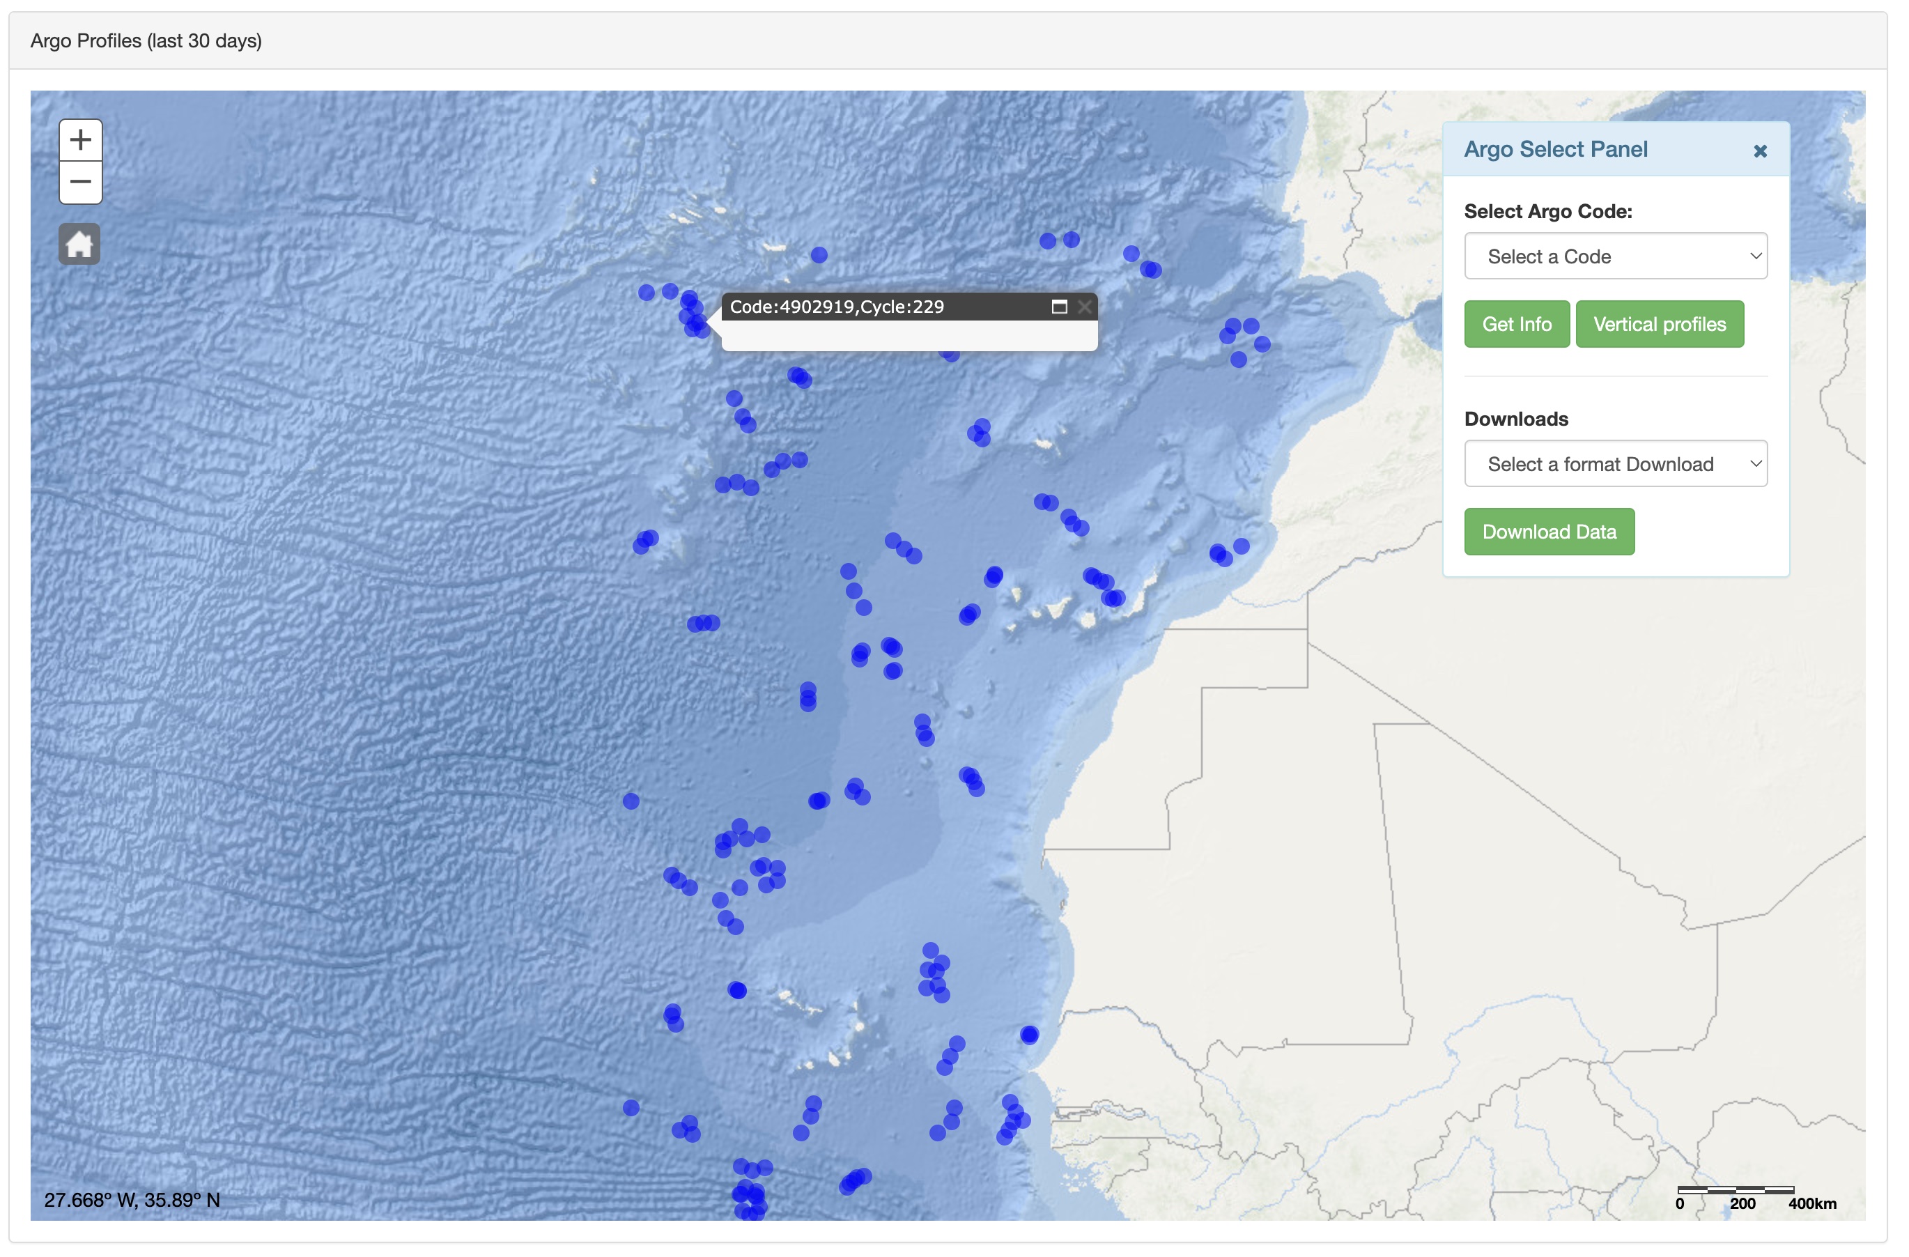Zoom out on the map
The width and height of the screenshot is (1909, 1257).
pyautogui.click(x=80, y=182)
